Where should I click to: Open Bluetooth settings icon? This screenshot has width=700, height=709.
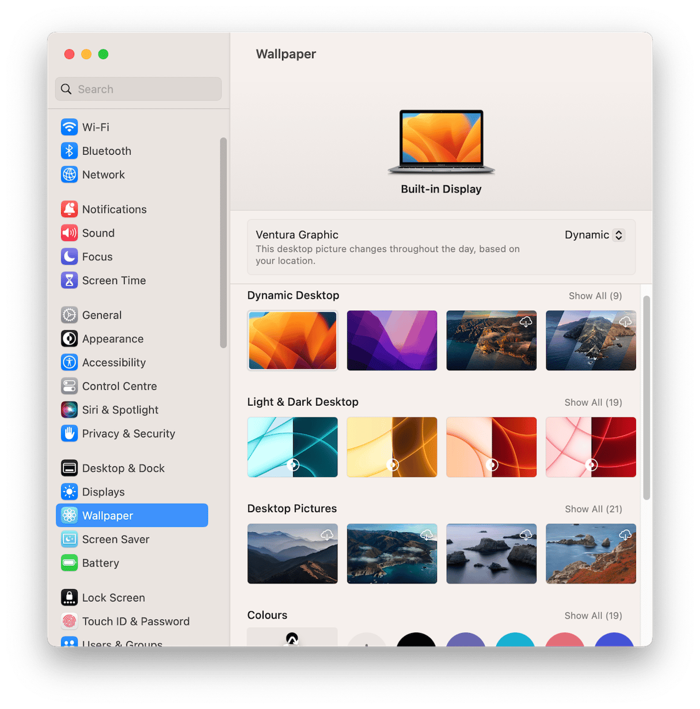click(69, 151)
